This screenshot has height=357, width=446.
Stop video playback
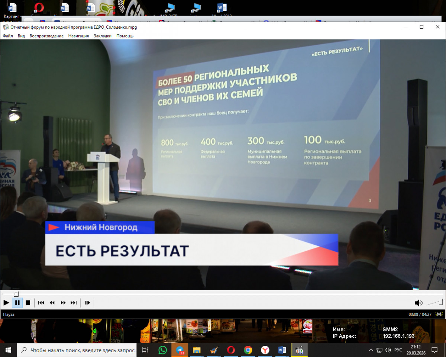point(28,303)
